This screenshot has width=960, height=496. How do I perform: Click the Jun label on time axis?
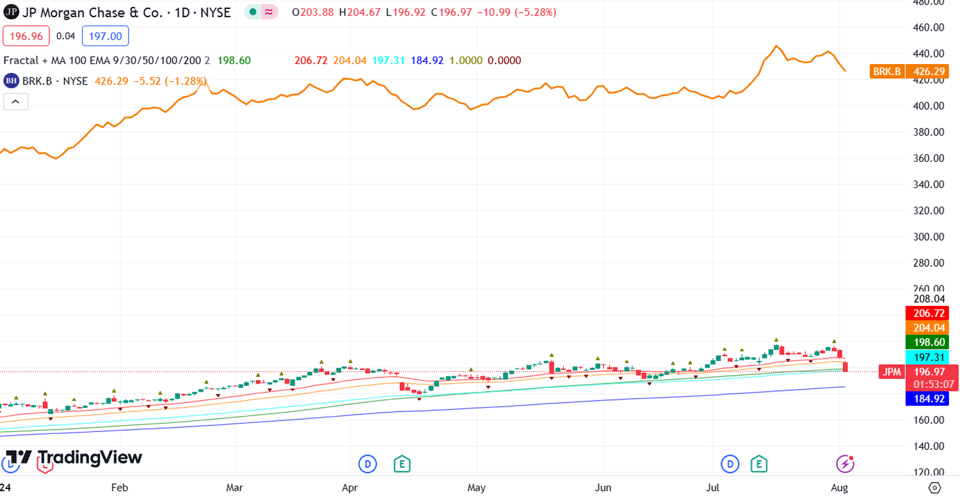point(604,488)
